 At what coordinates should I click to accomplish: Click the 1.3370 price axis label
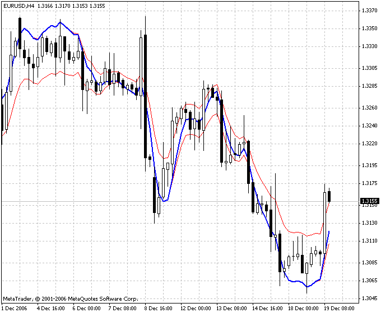point(369,11)
